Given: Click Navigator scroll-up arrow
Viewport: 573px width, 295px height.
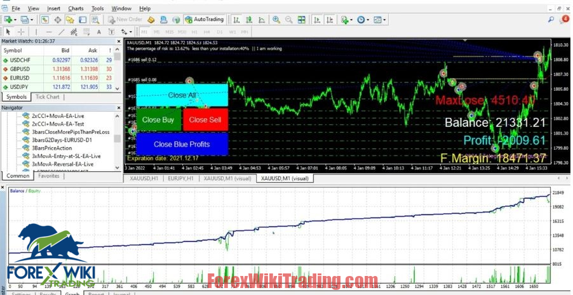Looking at the screenshot, I should pyautogui.click(x=118, y=115).
